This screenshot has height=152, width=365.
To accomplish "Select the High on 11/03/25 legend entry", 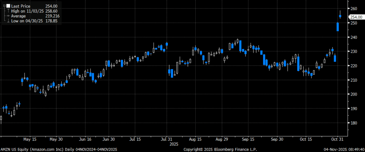I will pyautogui.click(x=27, y=11).
